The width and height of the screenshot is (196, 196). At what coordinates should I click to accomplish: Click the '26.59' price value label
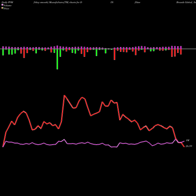[189, 146]
